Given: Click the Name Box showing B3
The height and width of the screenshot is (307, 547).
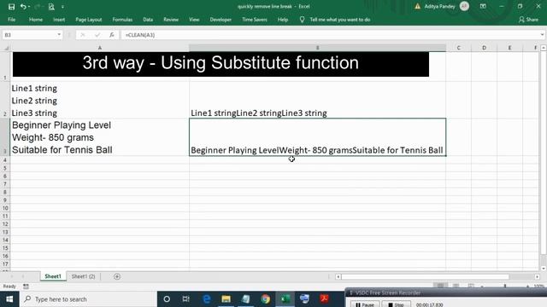Looking at the screenshot, I should [x=29, y=35].
